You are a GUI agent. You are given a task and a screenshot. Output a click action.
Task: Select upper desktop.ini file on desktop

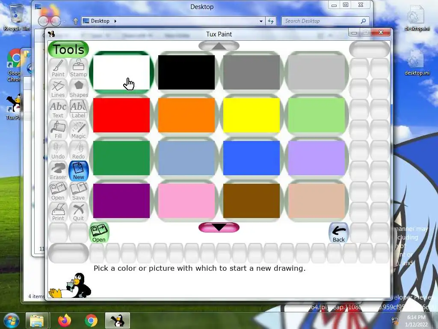pyautogui.click(x=417, y=17)
